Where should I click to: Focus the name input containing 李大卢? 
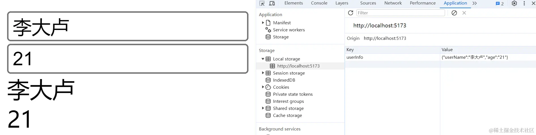click(x=128, y=26)
